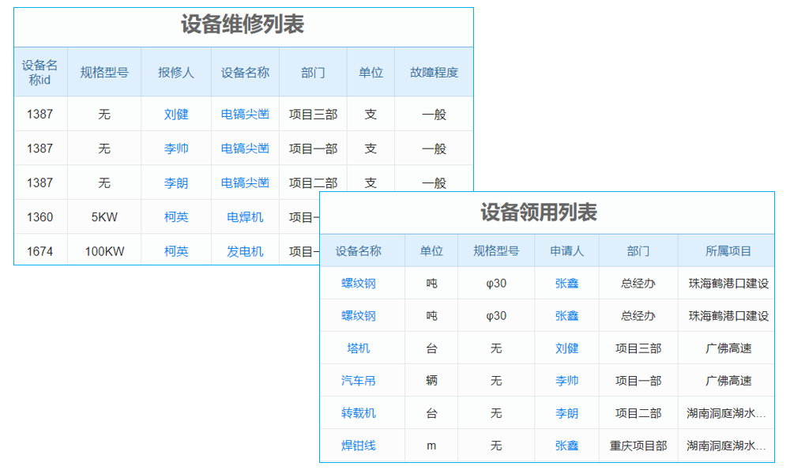
Task: Select the 珠海鹤港口建设 project cell
Action: 728,283
